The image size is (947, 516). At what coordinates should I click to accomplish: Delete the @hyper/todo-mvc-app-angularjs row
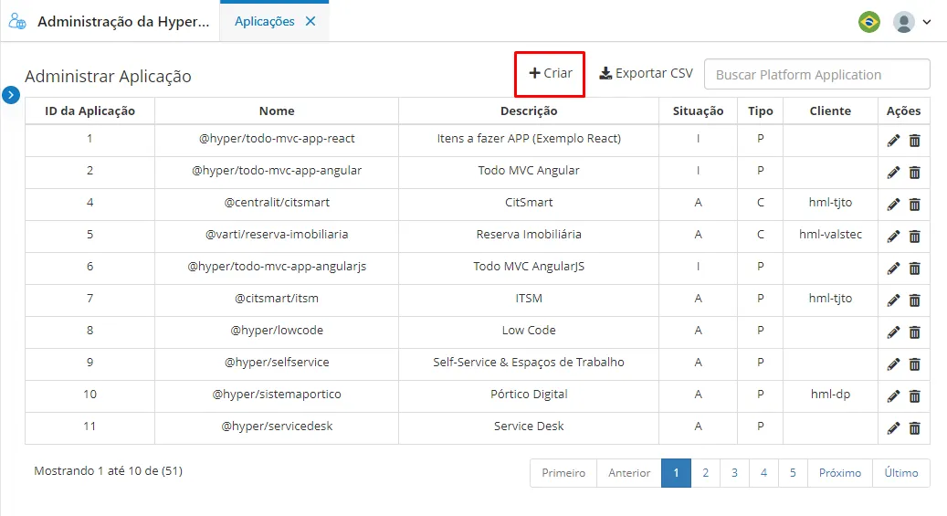tap(914, 269)
